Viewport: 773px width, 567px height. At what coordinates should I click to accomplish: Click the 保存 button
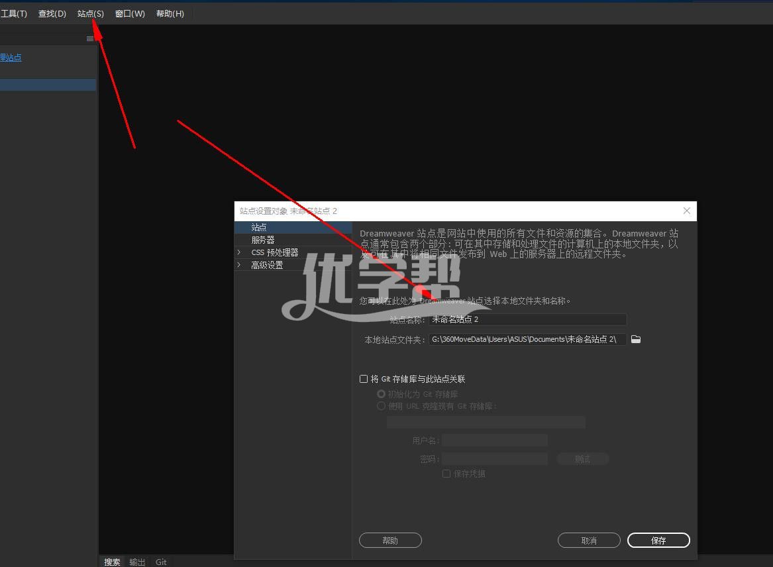658,541
